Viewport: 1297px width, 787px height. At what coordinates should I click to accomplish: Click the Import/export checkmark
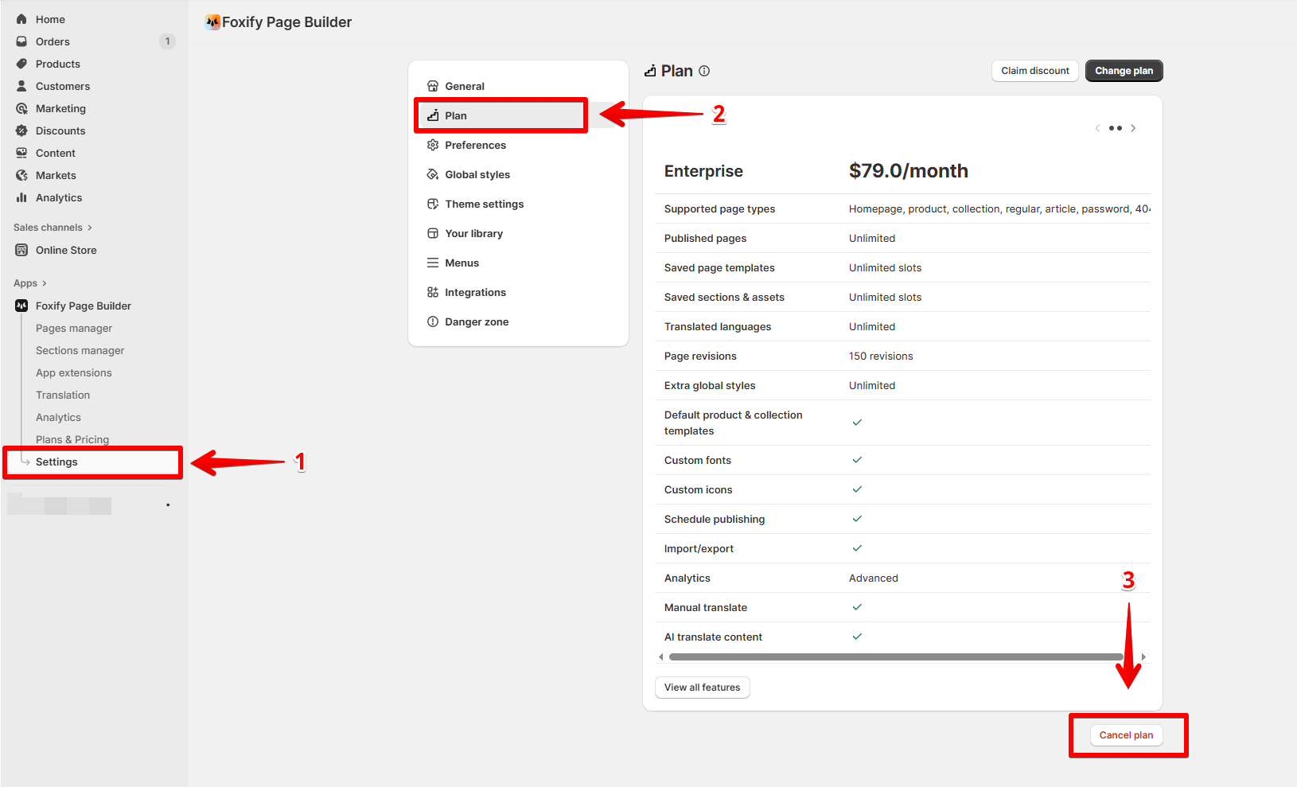click(857, 548)
